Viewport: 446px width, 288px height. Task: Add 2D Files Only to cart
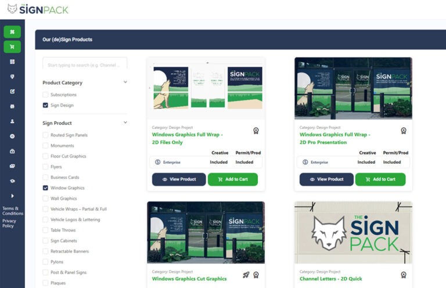click(x=233, y=179)
